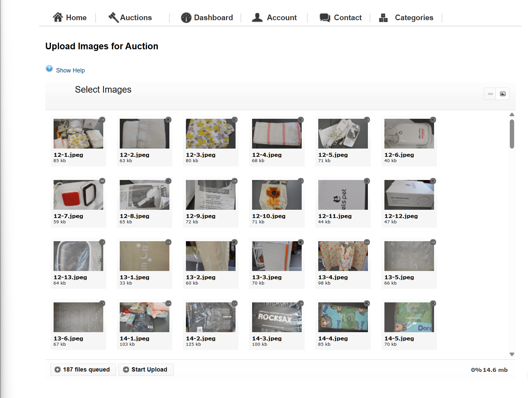528x398 pixels.
Task: Select the 14-1.jpeg thumbnail
Action: (x=145, y=317)
